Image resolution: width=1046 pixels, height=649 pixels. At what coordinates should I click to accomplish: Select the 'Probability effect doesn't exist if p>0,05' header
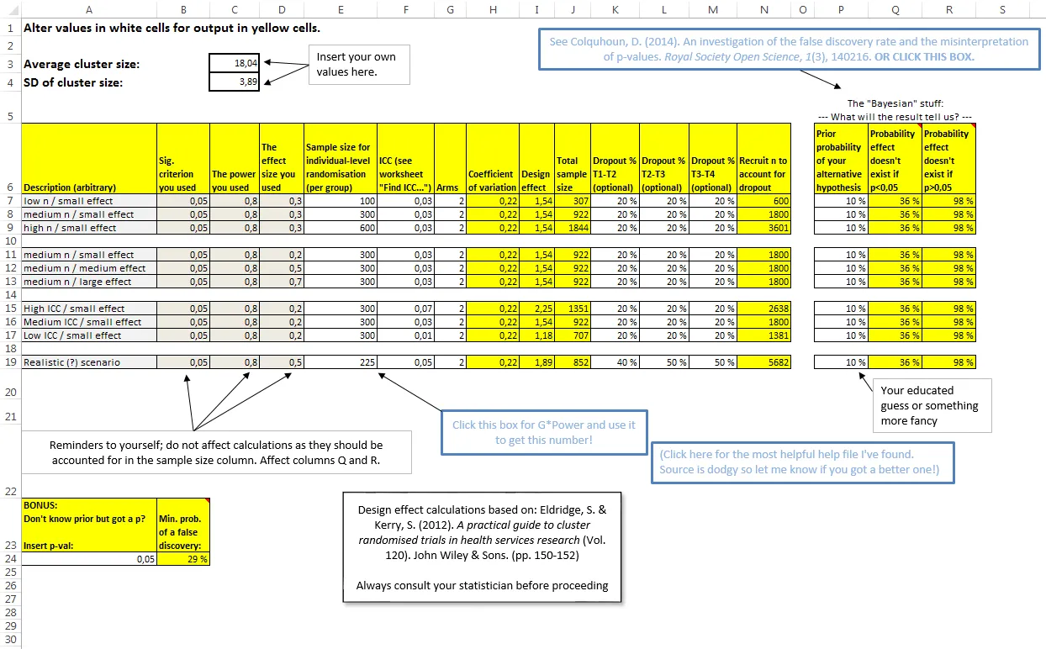coord(948,158)
